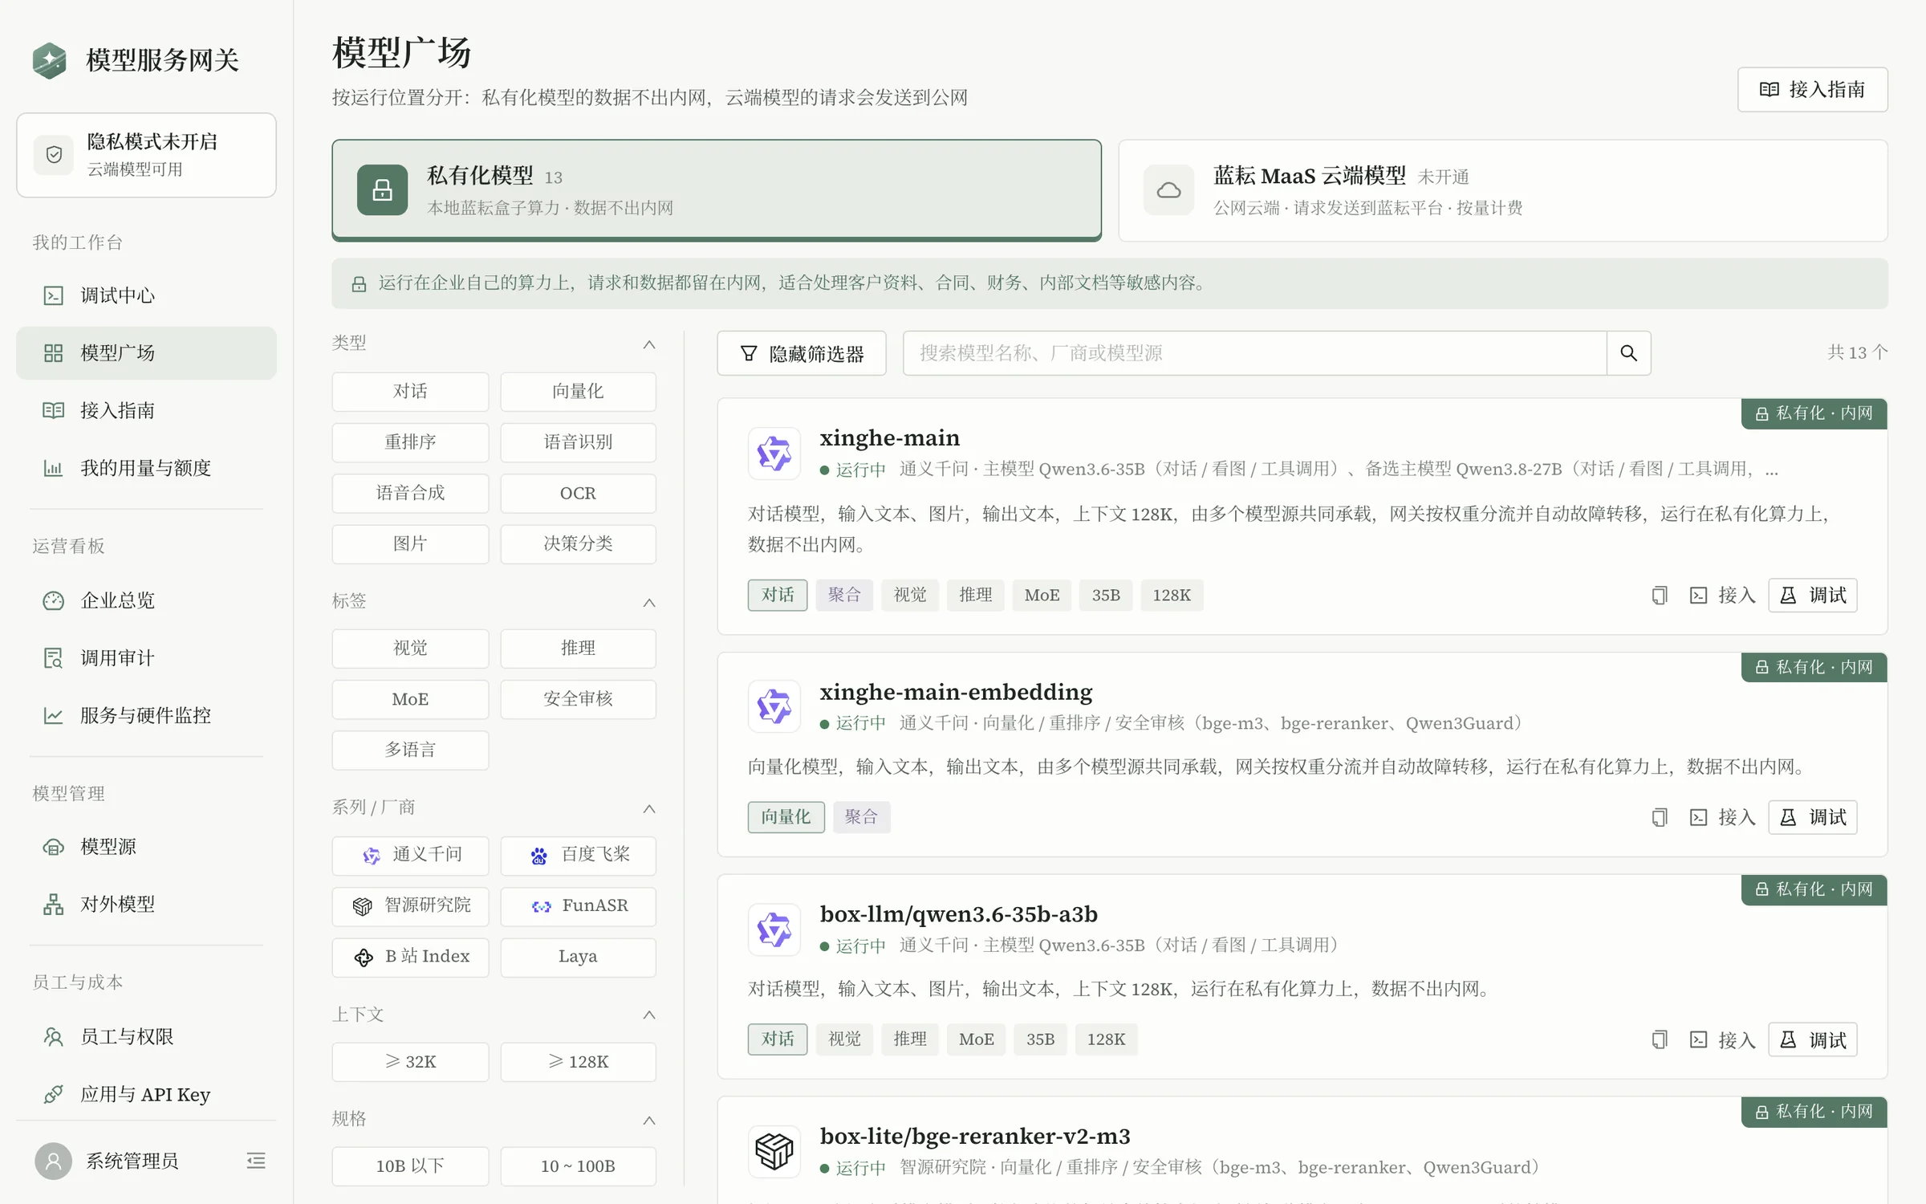Viewport: 1926px width, 1204px height.
Task: Copy xinghe-main model name icon
Action: tap(1659, 596)
